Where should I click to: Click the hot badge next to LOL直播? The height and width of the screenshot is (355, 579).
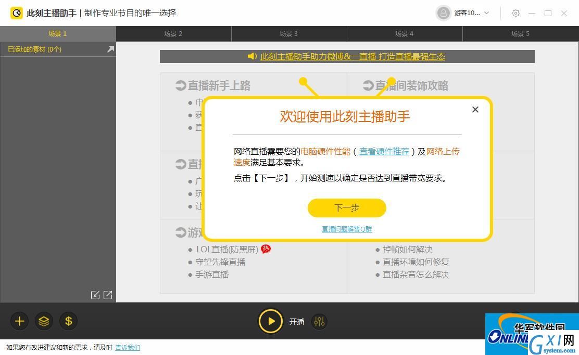click(x=266, y=249)
